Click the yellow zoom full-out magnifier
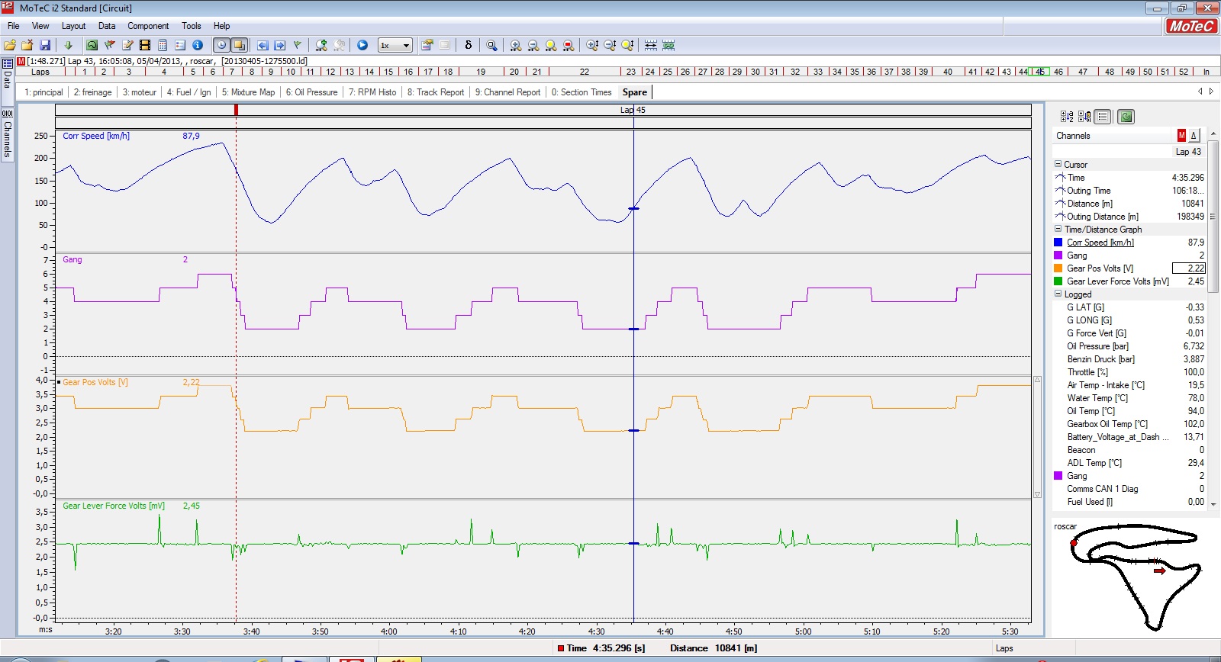This screenshot has width=1221, height=662. click(x=551, y=45)
